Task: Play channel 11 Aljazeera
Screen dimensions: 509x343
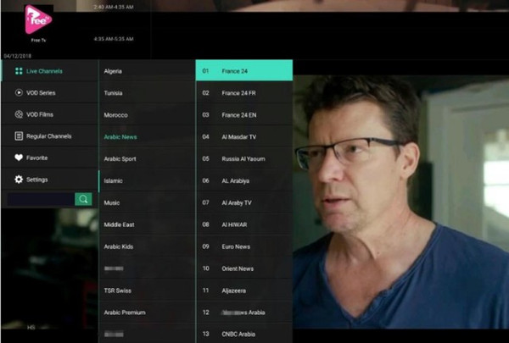Action: (x=244, y=290)
